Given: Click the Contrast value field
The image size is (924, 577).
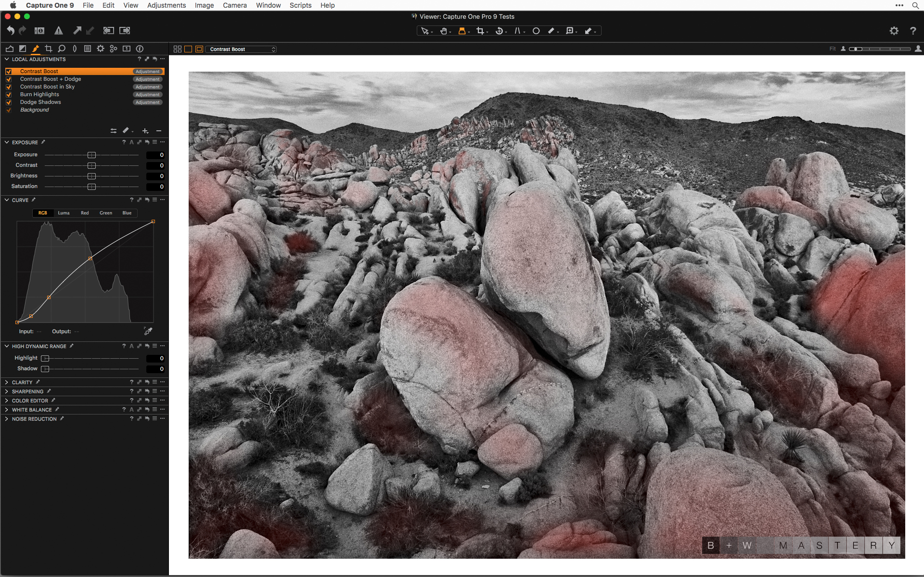Looking at the screenshot, I should pyautogui.click(x=155, y=165).
